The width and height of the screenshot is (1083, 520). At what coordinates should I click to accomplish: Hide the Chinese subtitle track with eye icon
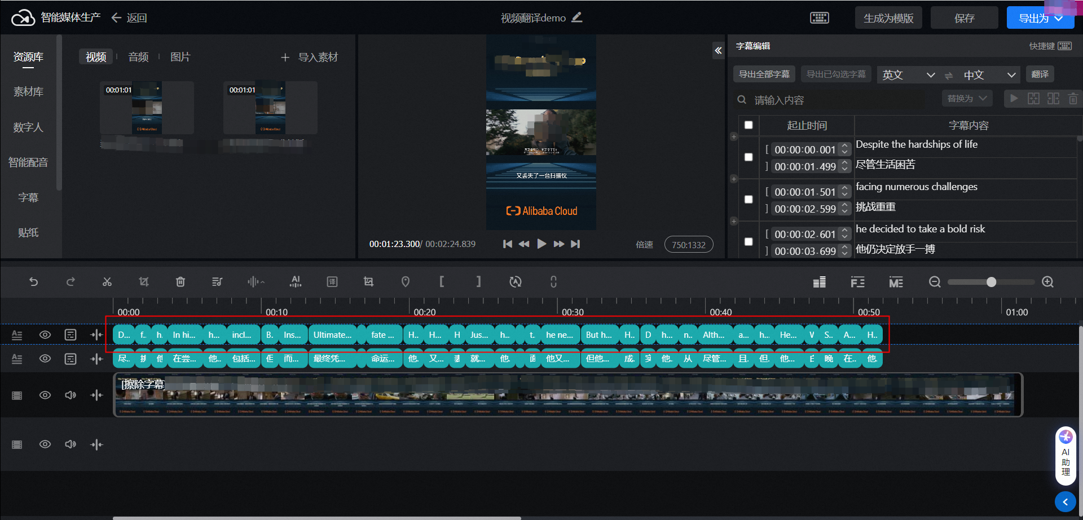click(x=45, y=359)
